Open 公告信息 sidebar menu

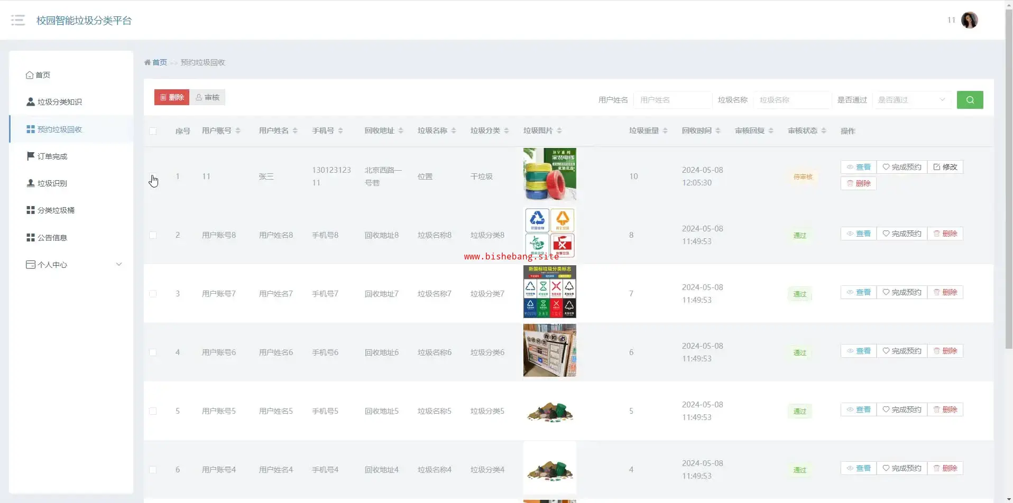(x=71, y=238)
